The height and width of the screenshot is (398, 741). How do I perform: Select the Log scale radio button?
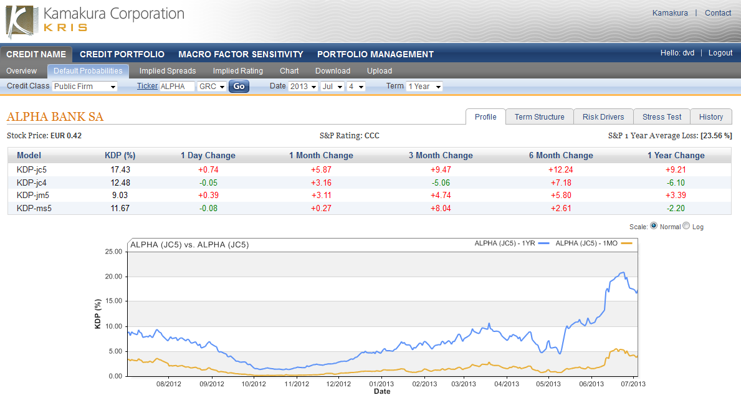tap(686, 225)
